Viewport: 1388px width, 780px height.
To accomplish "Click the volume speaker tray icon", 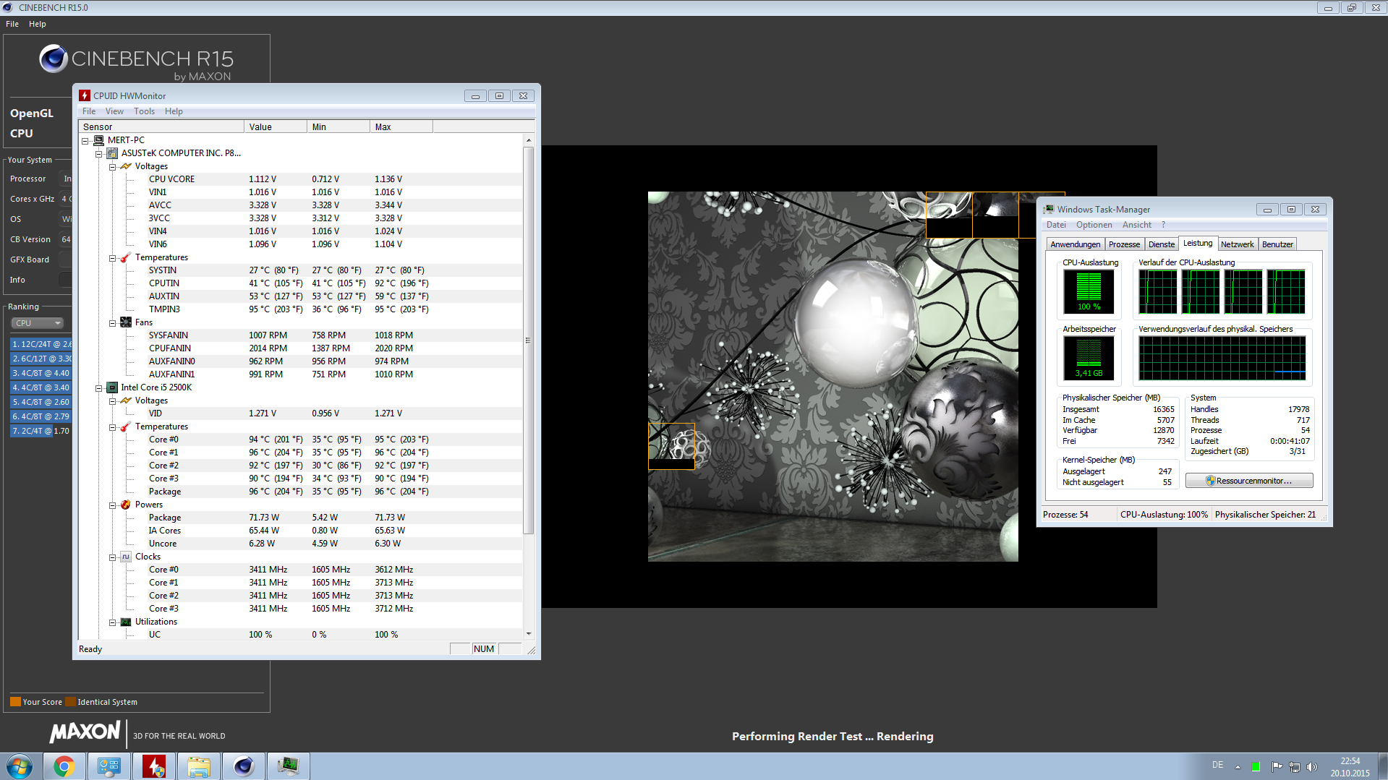I will click(1312, 766).
